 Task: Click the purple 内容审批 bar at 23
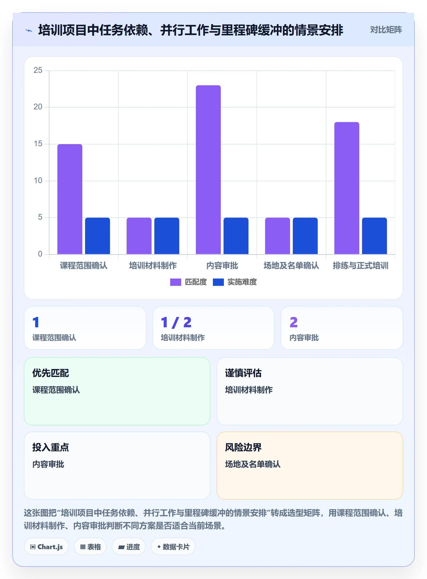pyautogui.click(x=208, y=170)
